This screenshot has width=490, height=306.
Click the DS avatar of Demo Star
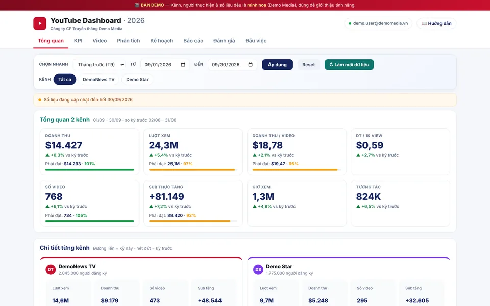tap(258, 269)
